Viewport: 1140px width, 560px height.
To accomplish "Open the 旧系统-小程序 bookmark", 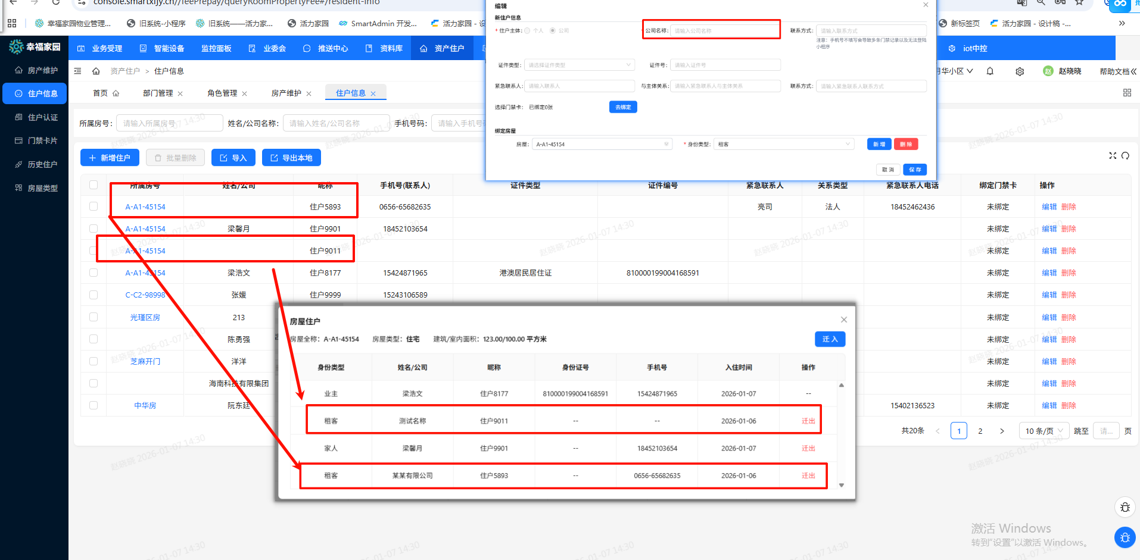I will click(x=156, y=23).
